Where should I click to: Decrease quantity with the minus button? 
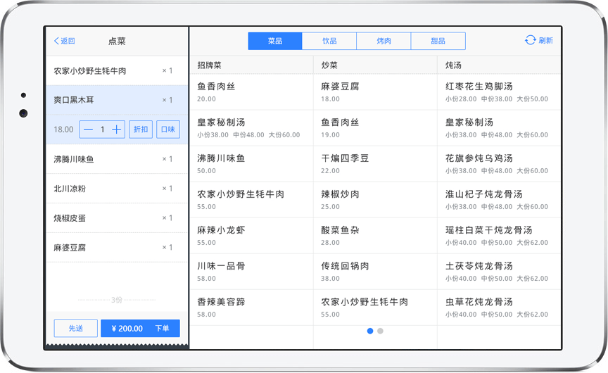[x=89, y=129]
